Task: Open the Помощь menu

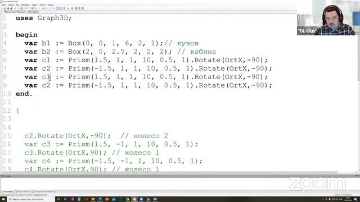Action: (50, 5)
